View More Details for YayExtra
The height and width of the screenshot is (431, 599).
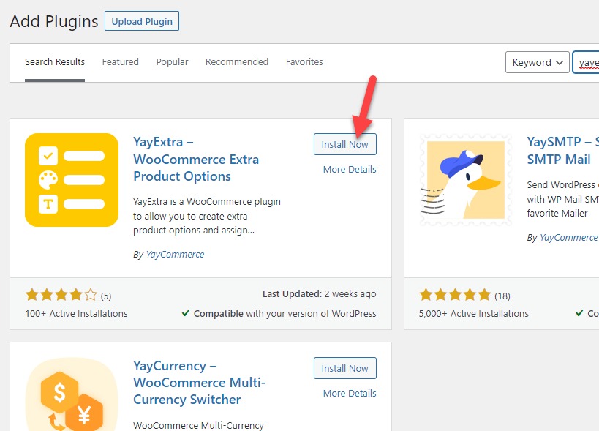[x=350, y=169]
